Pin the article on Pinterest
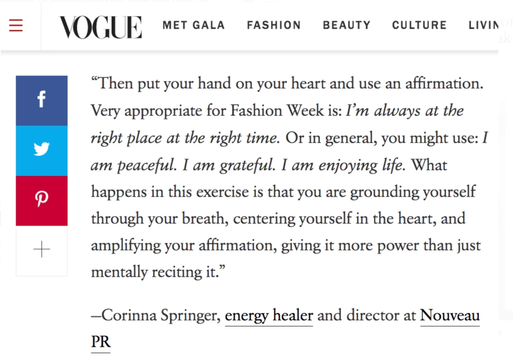Viewport: 513px width, 361px height. click(42, 201)
